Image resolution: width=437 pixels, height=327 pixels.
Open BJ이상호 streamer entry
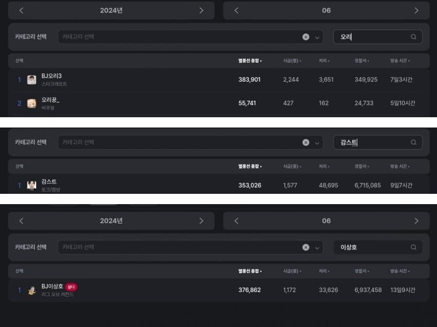[219, 290]
